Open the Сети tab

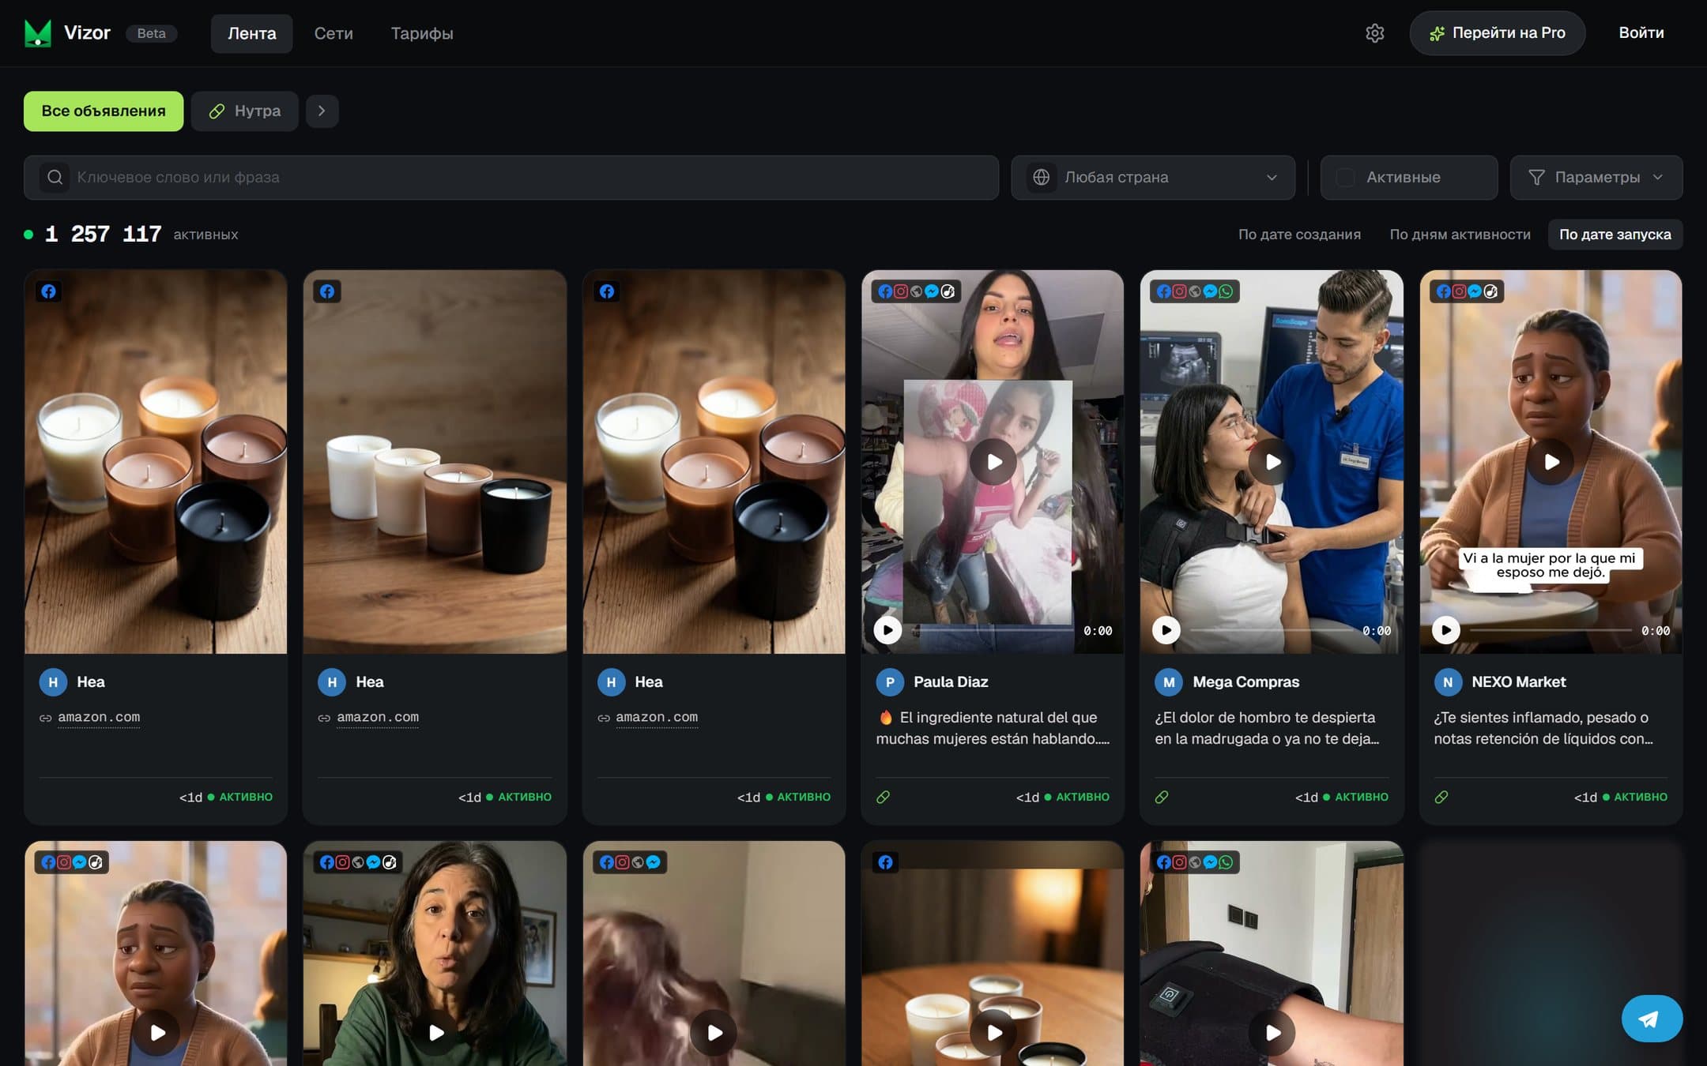click(333, 33)
